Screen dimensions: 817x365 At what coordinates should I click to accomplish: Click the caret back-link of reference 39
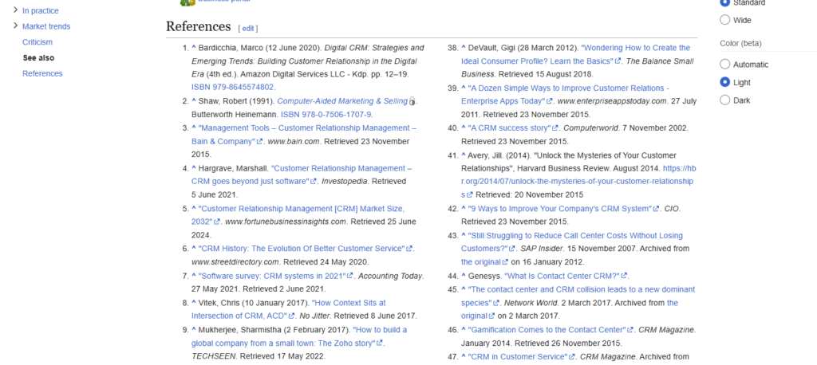click(464, 88)
